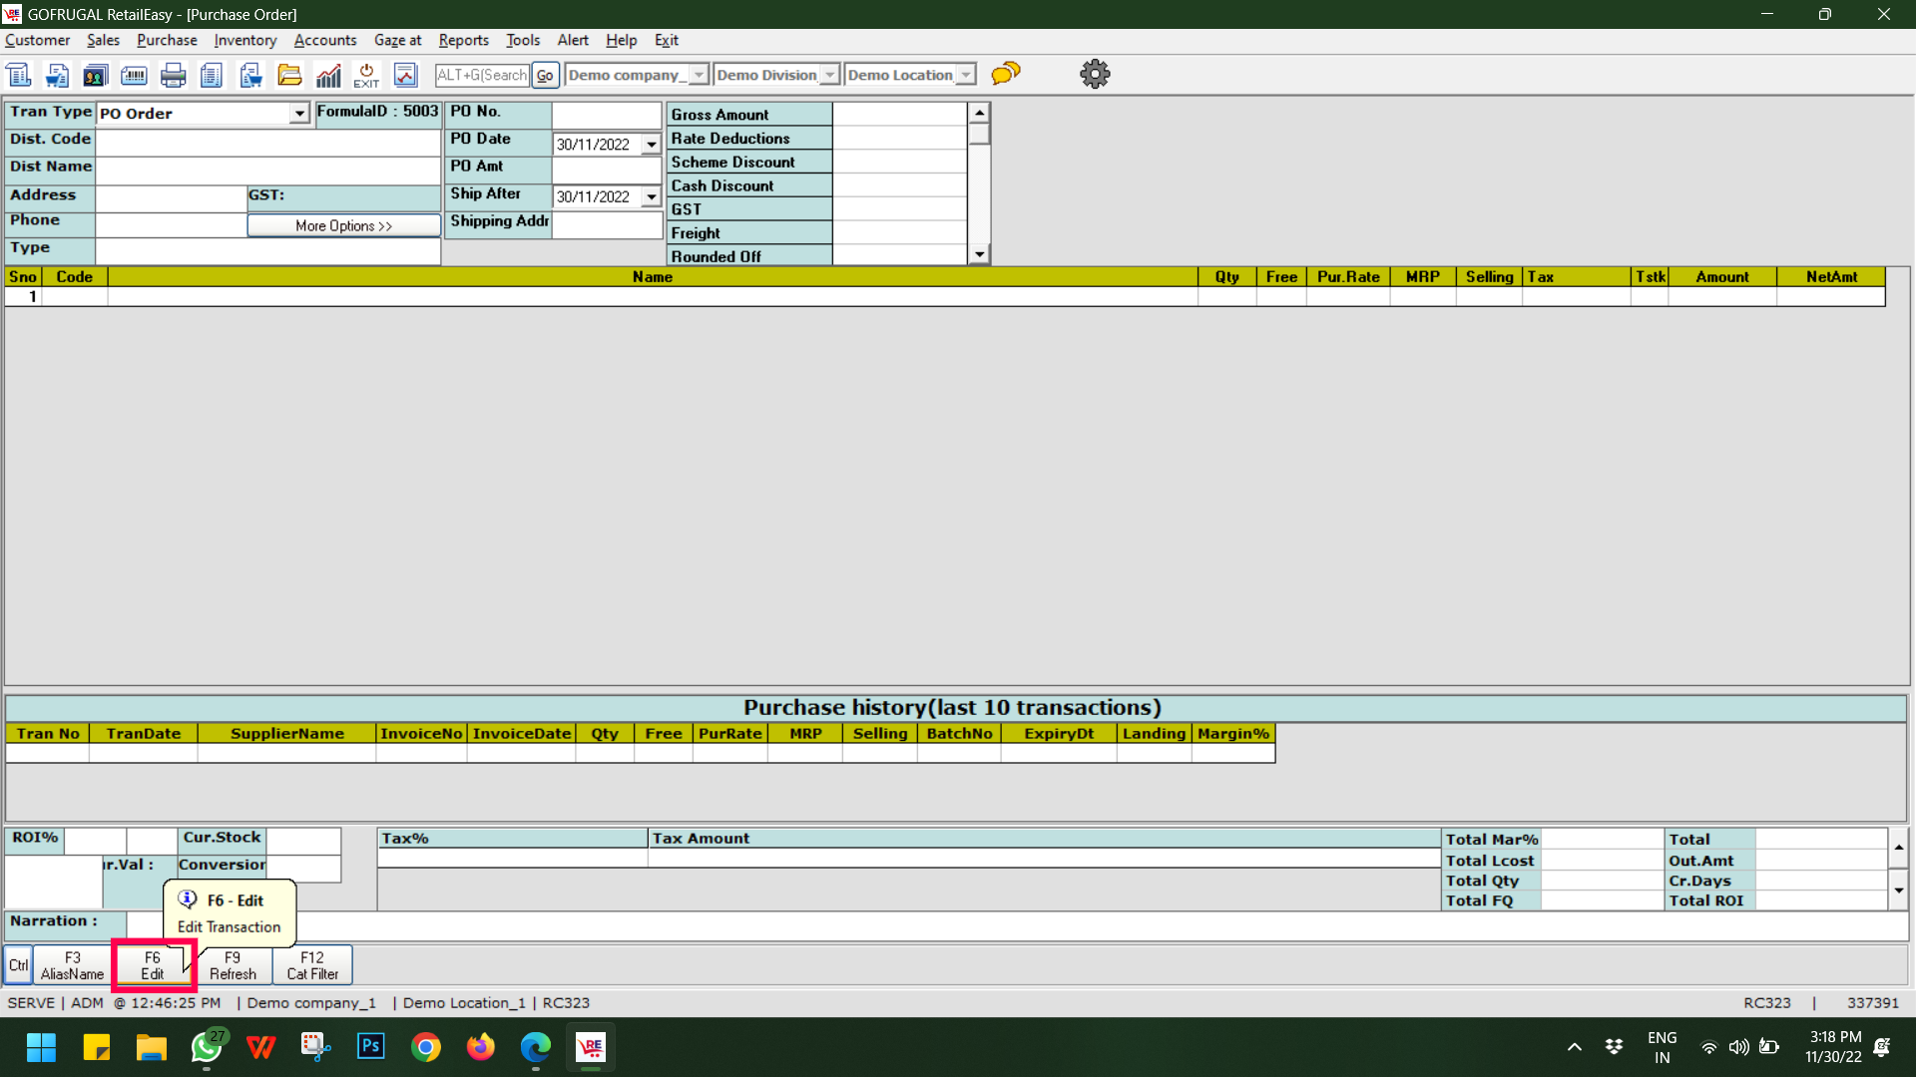Click the chat bubbles icon
This screenshot has width=1916, height=1077.
pyautogui.click(x=1006, y=74)
